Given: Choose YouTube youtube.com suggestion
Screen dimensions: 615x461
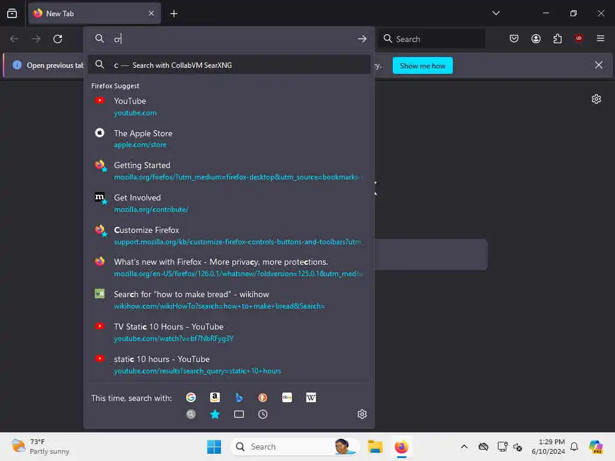Looking at the screenshot, I should (x=229, y=107).
